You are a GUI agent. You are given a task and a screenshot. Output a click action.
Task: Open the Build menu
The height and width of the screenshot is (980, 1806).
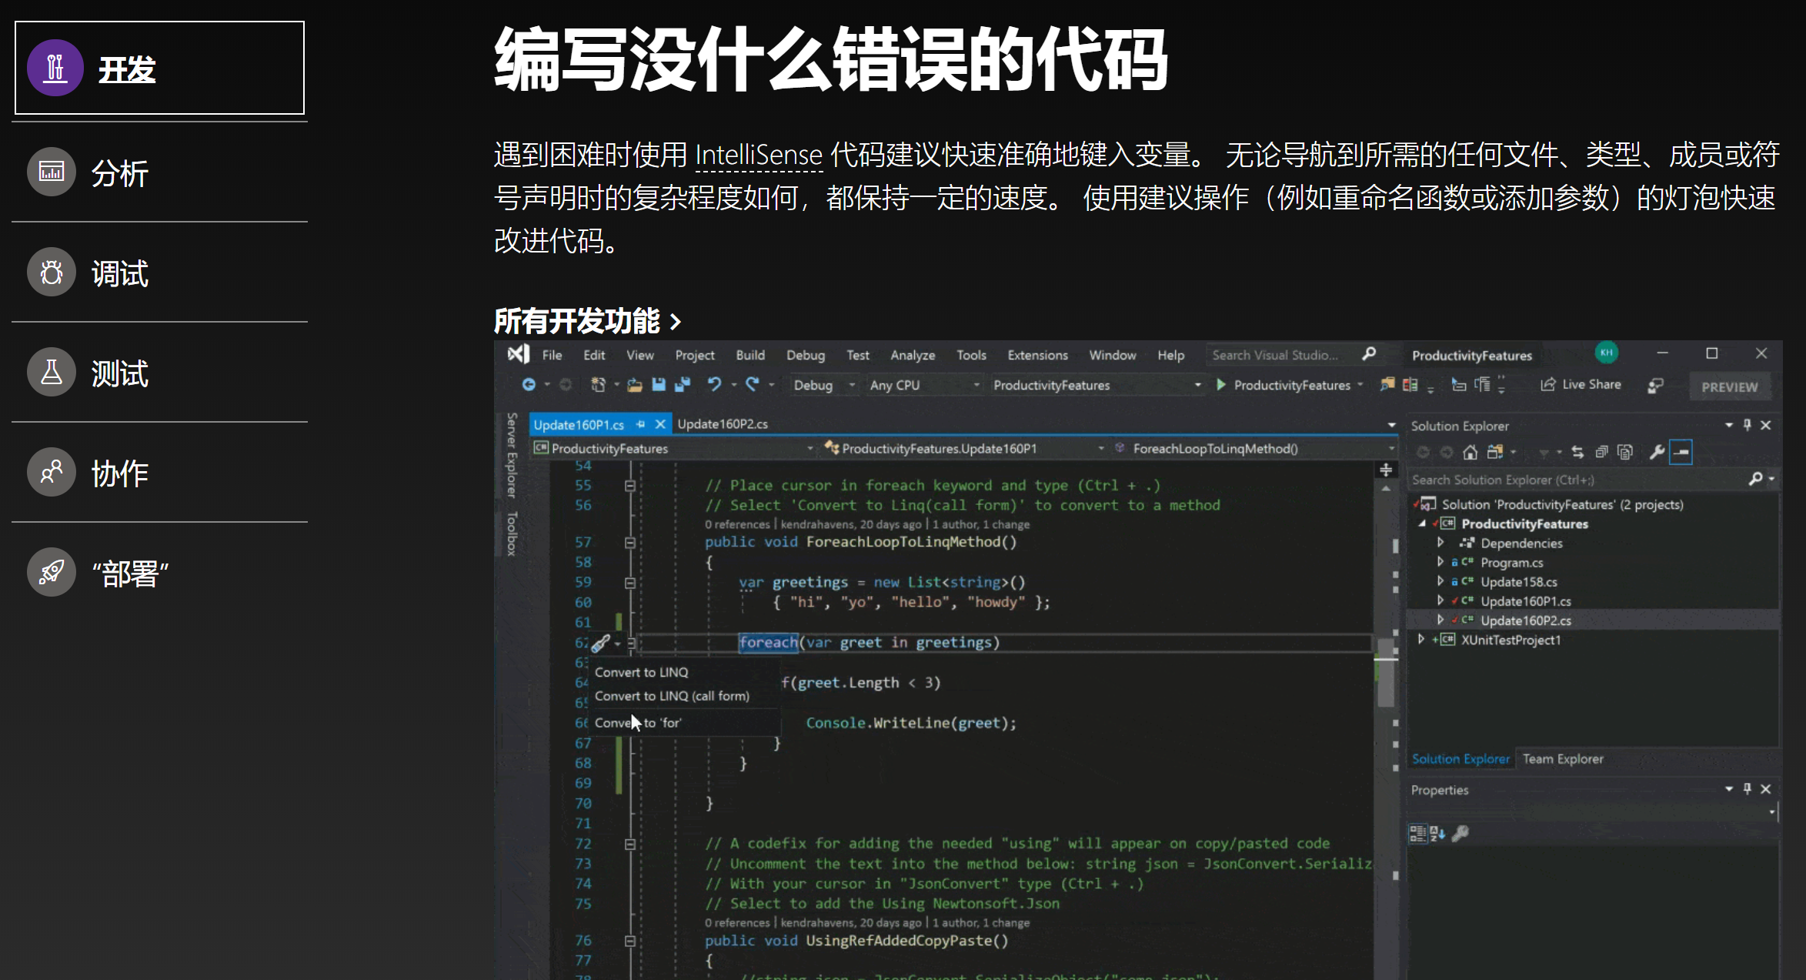tap(750, 355)
